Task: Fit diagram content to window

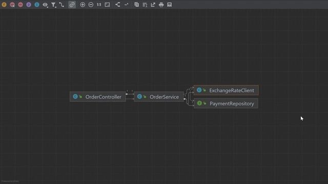Action: (x=107, y=5)
